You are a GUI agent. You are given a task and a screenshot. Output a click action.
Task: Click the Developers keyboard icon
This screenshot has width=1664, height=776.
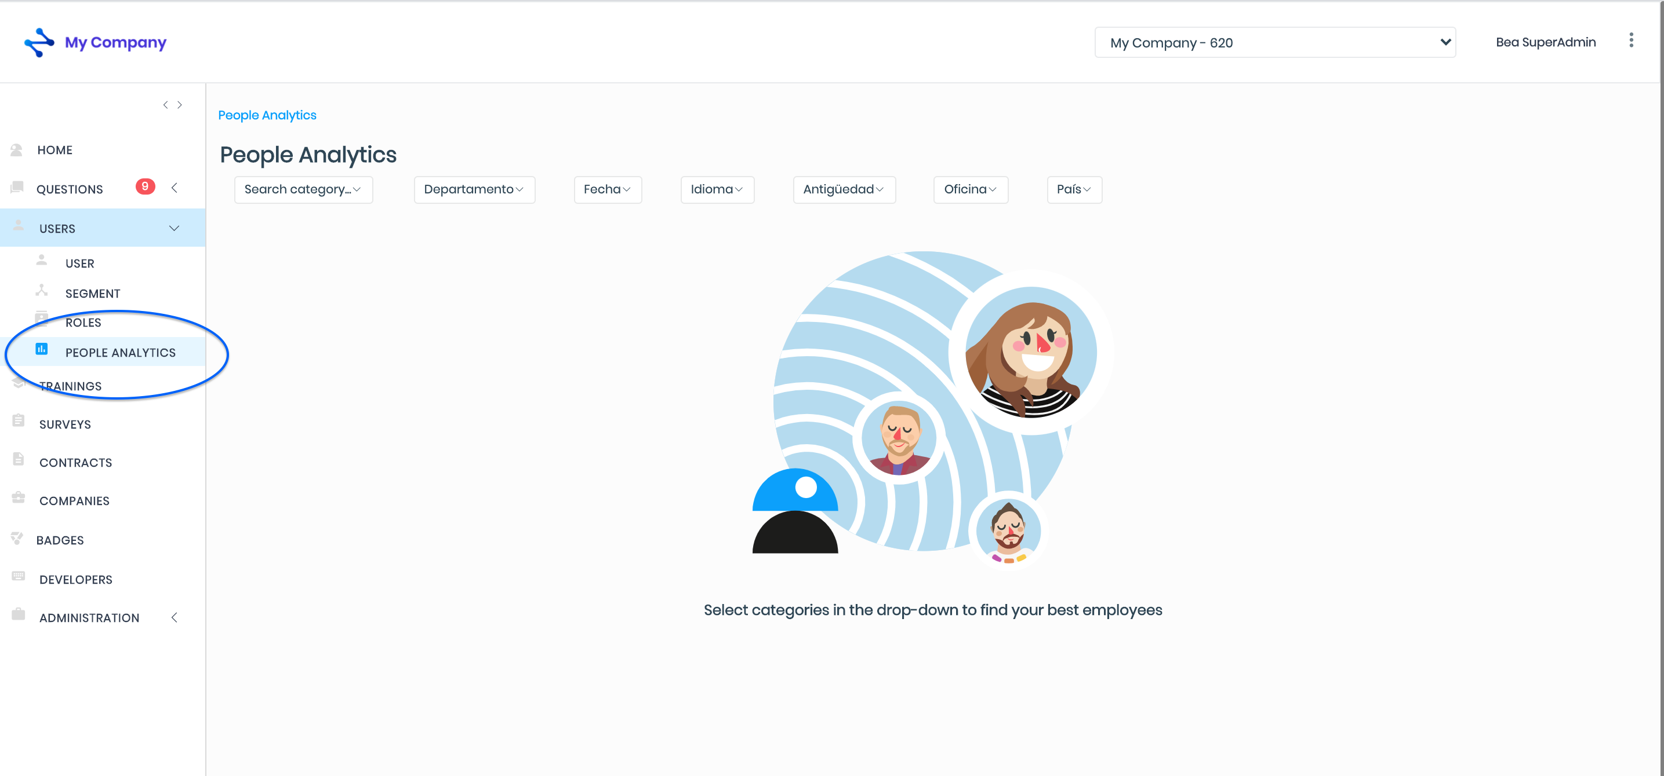coord(18,576)
